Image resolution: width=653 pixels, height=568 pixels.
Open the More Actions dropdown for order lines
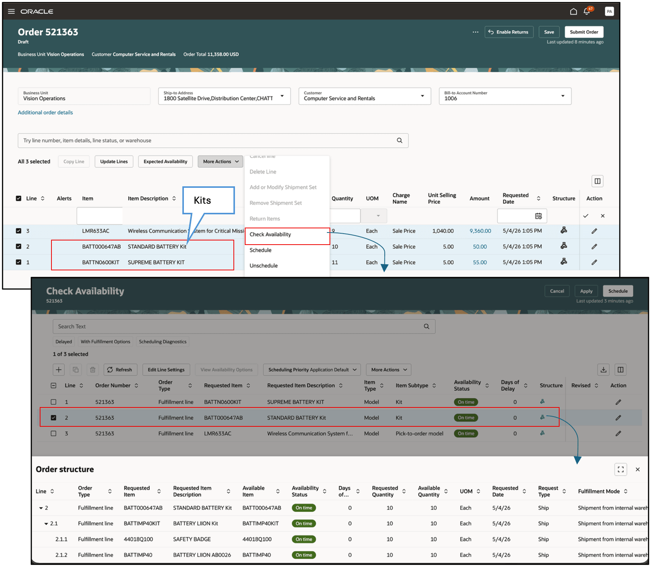221,162
